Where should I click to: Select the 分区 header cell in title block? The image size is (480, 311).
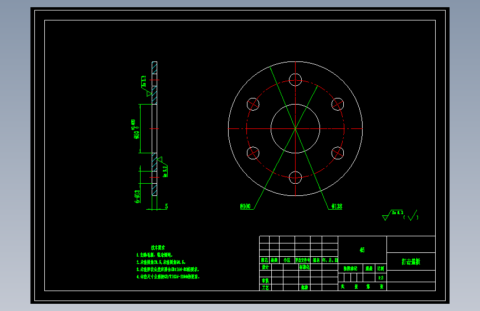coord(287,260)
